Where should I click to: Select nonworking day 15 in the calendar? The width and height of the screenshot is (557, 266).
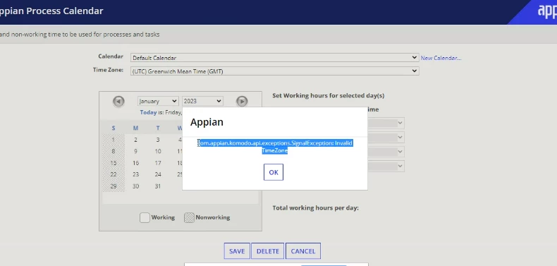(114, 163)
